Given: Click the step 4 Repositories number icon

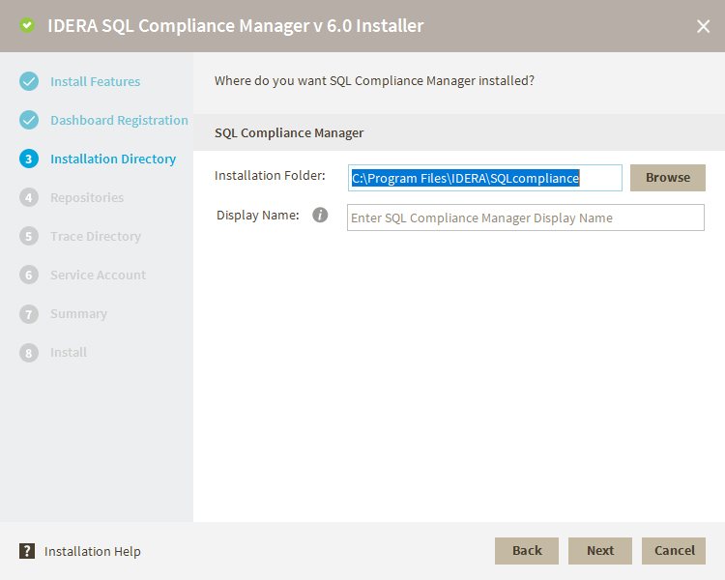Looking at the screenshot, I should tap(29, 197).
